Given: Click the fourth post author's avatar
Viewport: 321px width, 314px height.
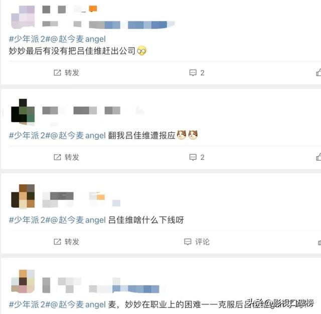Looking at the screenshot, I should tap(23, 281).
